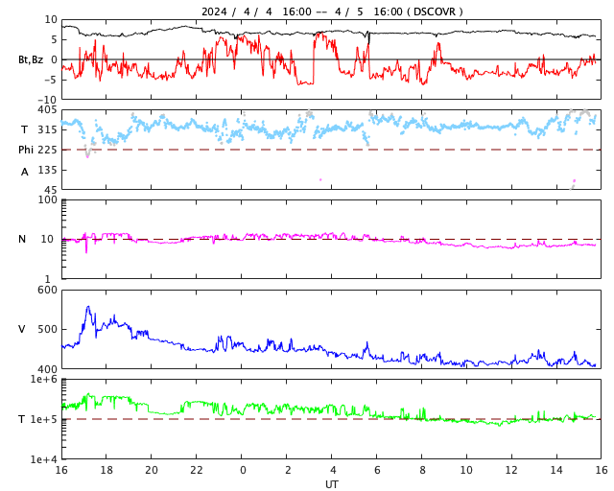Click the "20" hour tick on the UT axis
614x491 pixels.
pyautogui.click(x=152, y=470)
